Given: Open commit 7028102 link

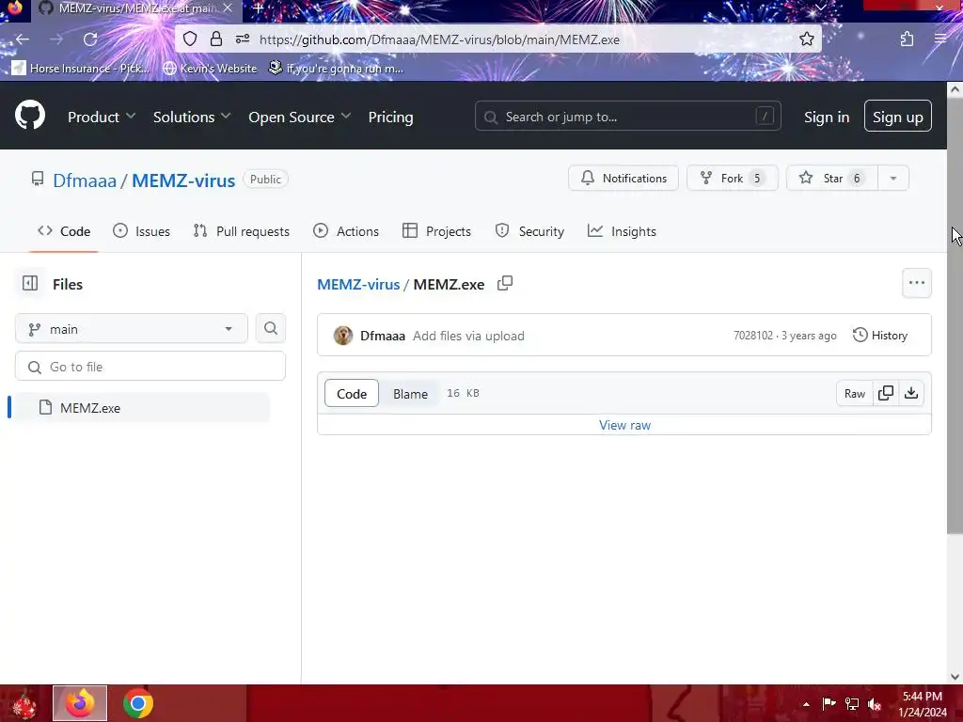Looking at the screenshot, I should click(753, 336).
